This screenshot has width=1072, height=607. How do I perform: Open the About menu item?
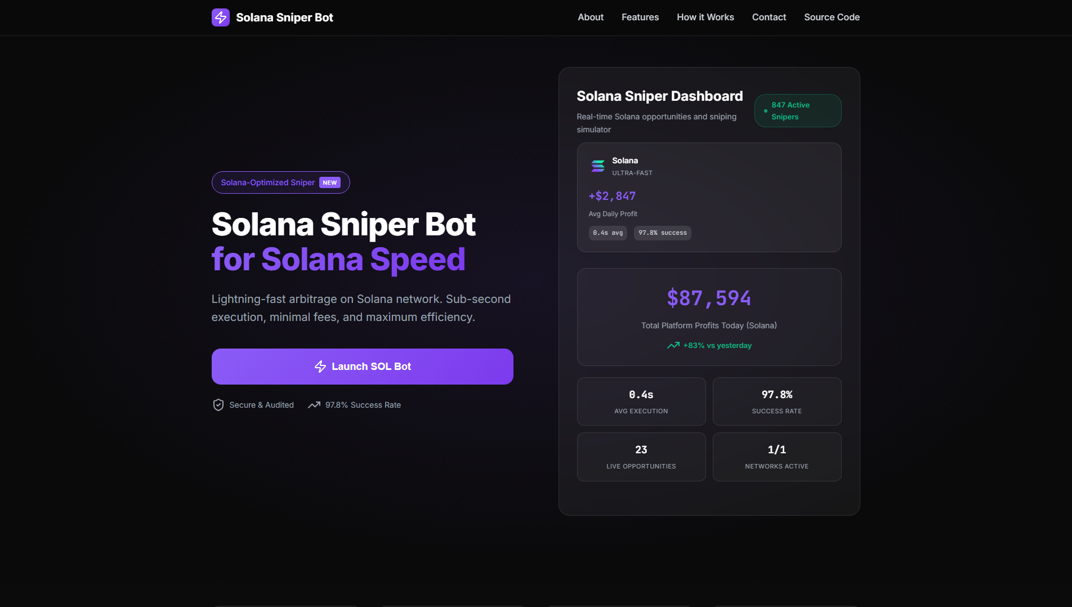(x=591, y=17)
